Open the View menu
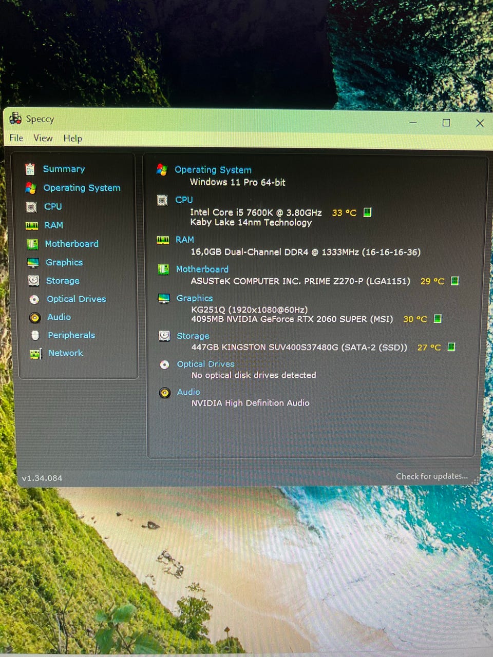The width and height of the screenshot is (493, 657). pyautogui.click(x=43, y=138)
